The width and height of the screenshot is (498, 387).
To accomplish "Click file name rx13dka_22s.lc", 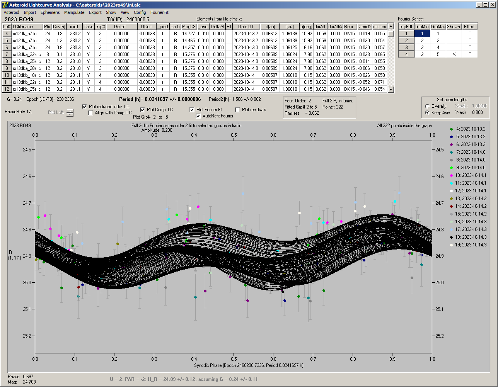I will coord(27,54).
